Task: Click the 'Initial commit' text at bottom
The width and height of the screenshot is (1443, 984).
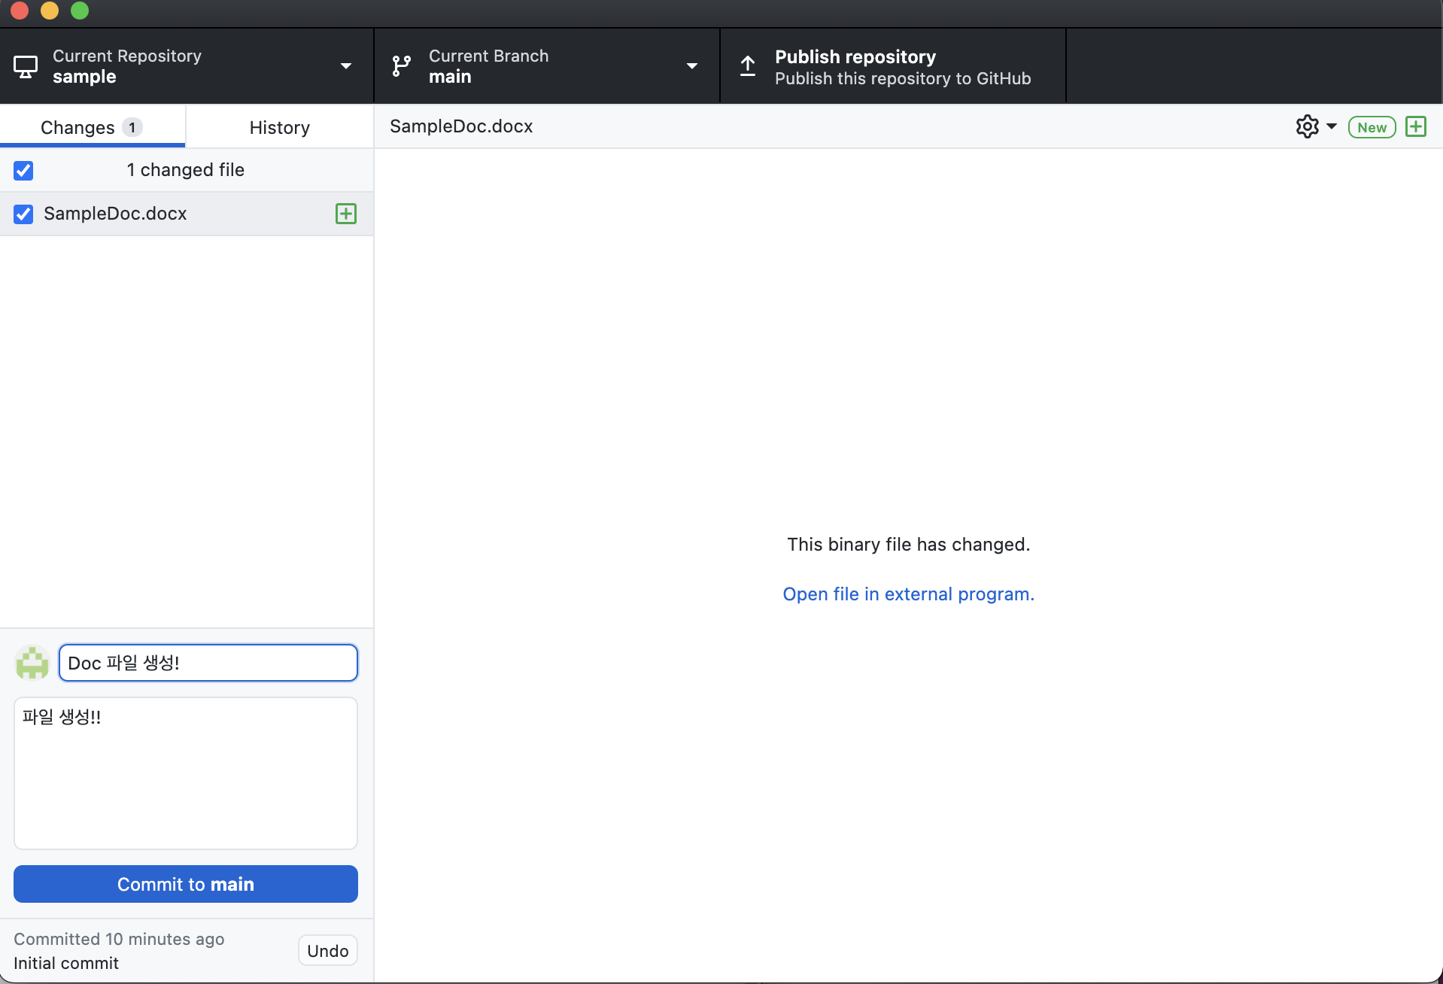Action: (x=66, y=963)
